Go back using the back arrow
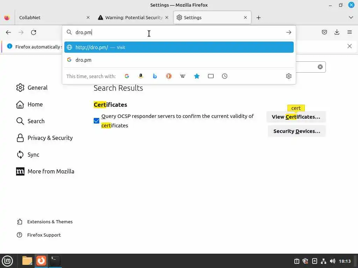 coord(8,32)
